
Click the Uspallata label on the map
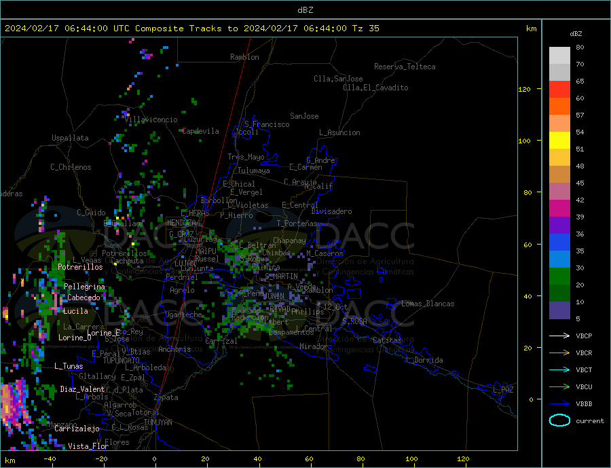point(70,138)
